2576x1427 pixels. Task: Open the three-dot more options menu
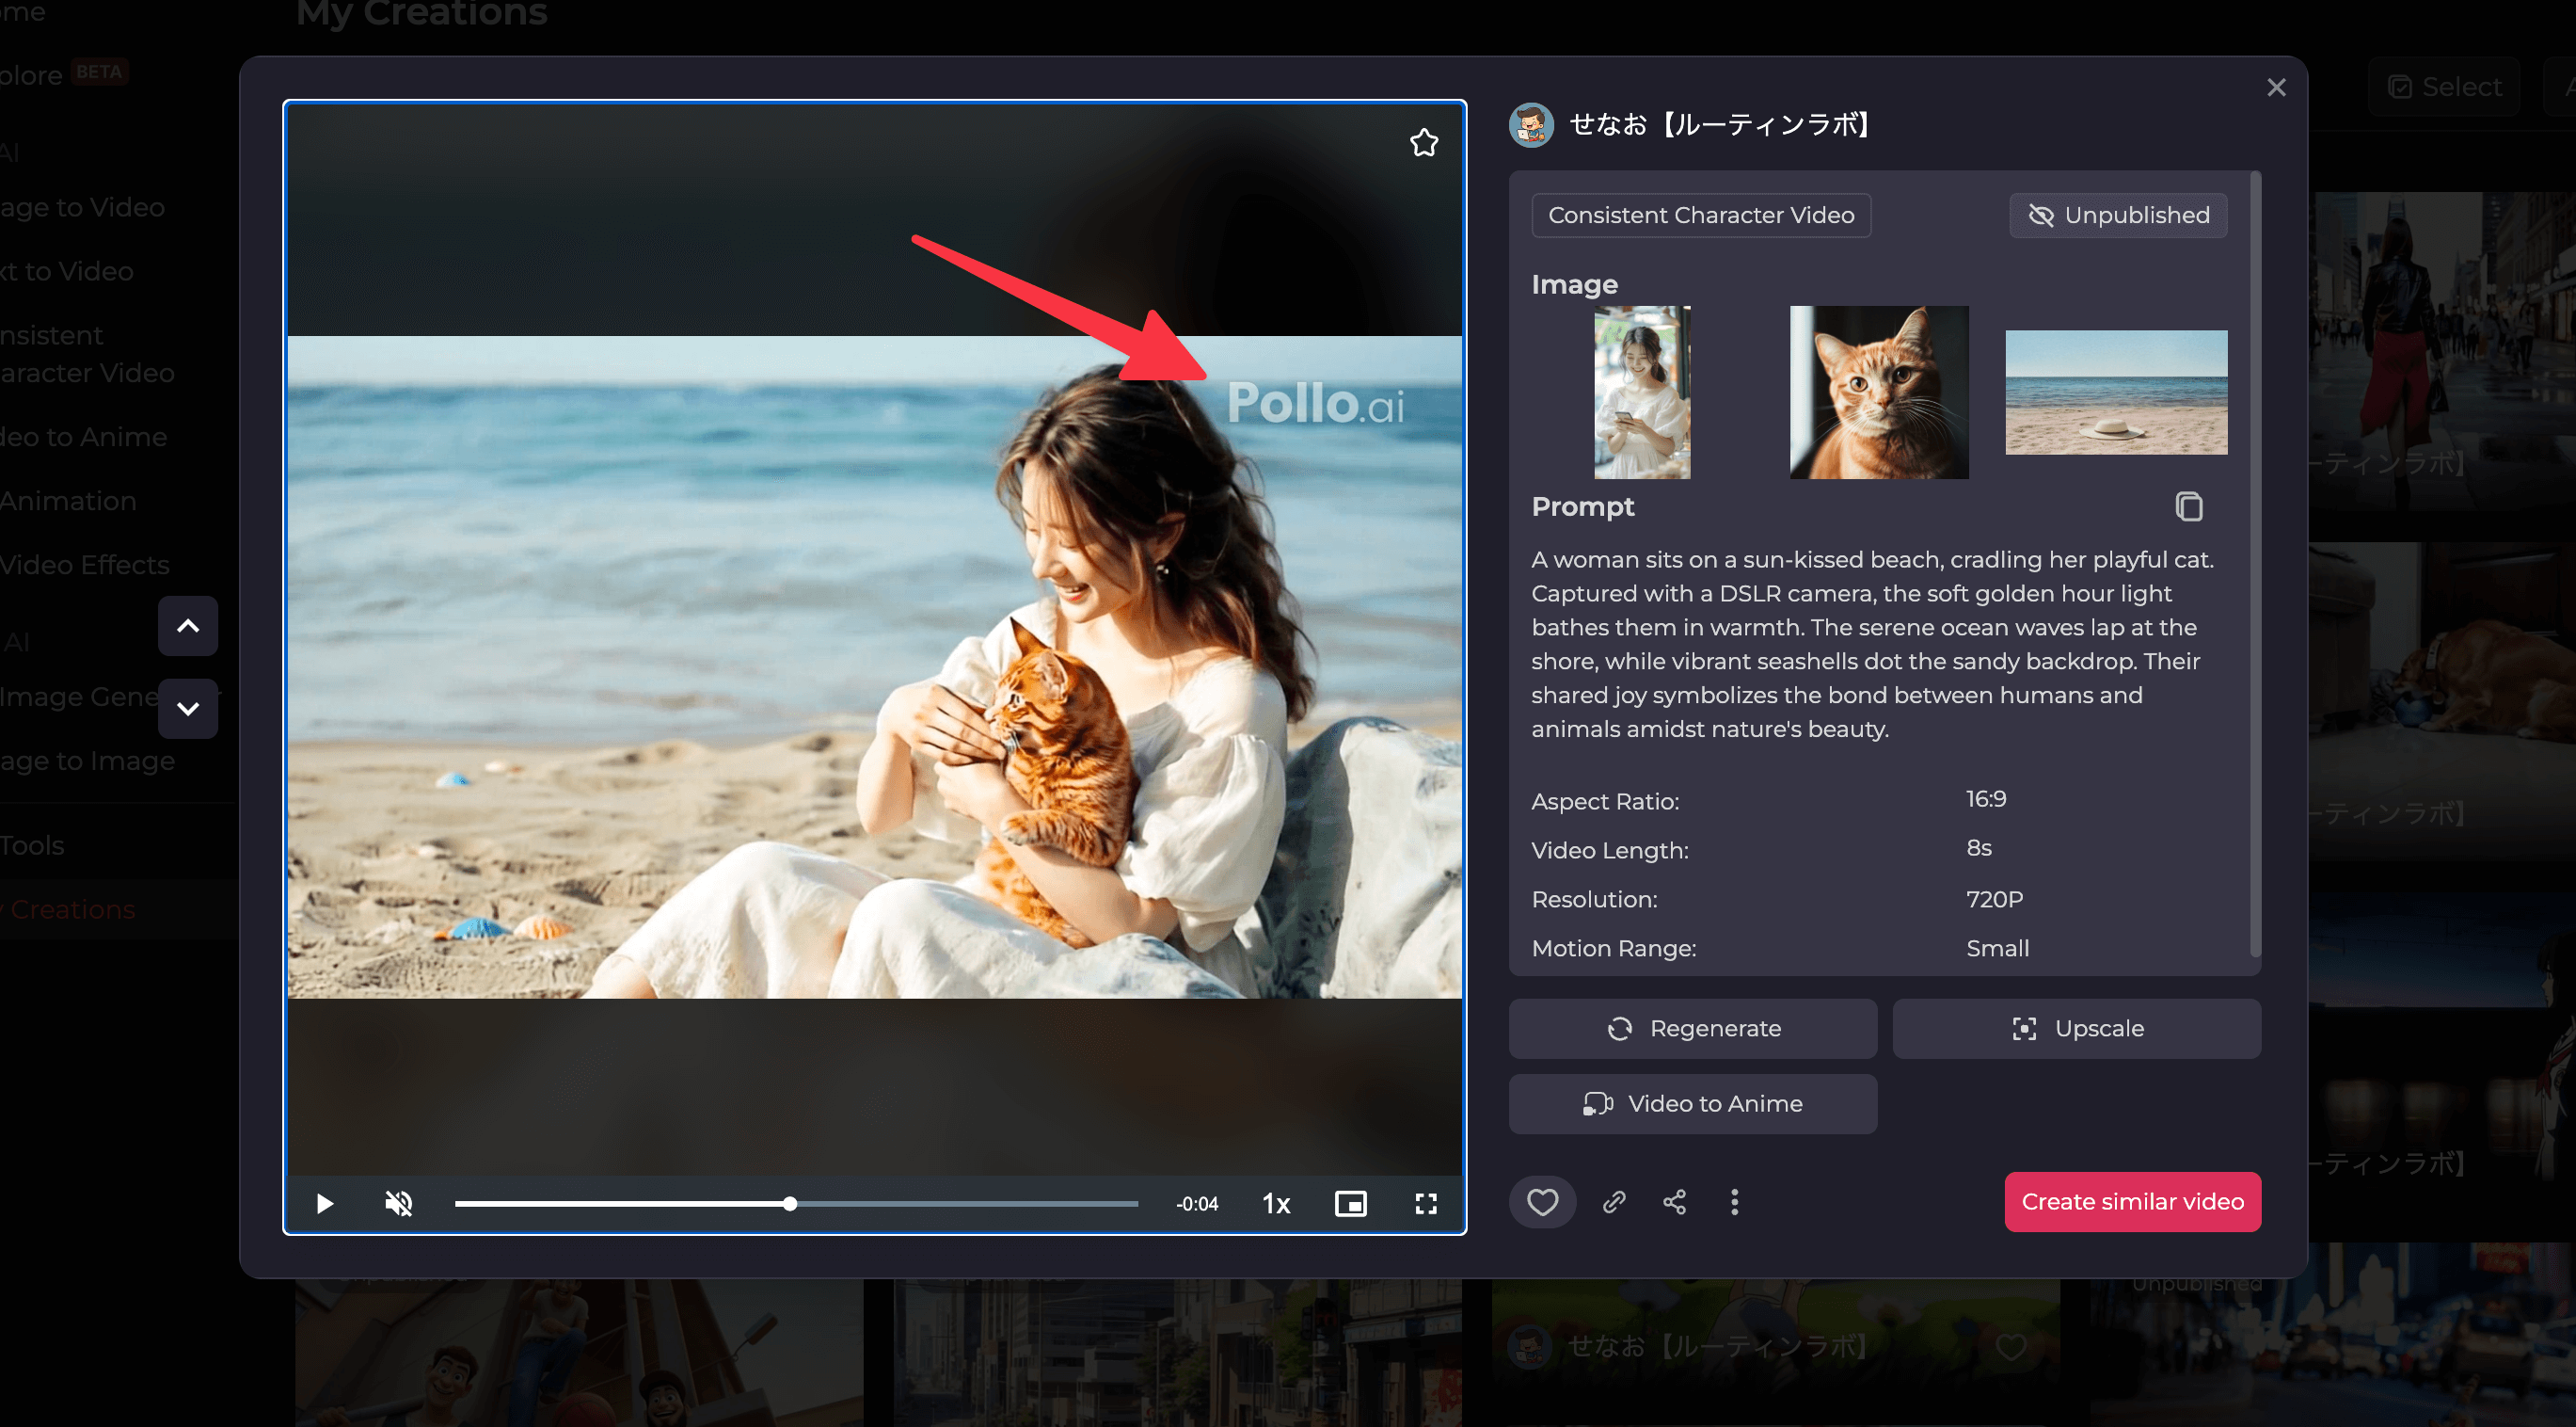(x=1734, y=1202)
